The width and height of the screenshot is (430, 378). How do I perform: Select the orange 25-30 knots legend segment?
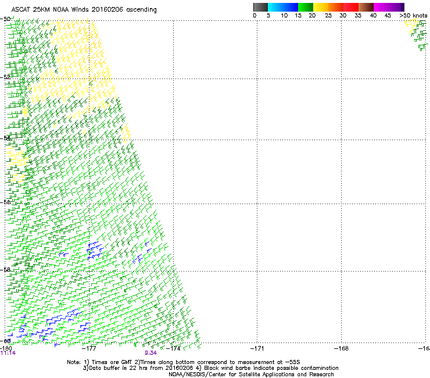click(x=336, y=7)
